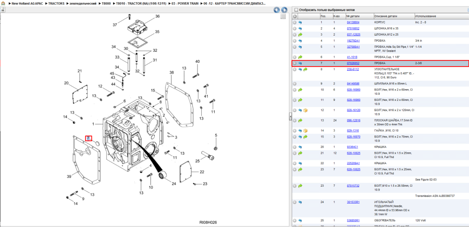Open part number link 87016652

coord(353,29)
